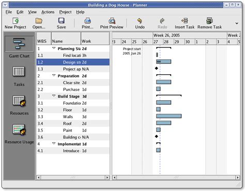
Task: Open the window menu icon in title bar
Action: click(x=5, y=5)
